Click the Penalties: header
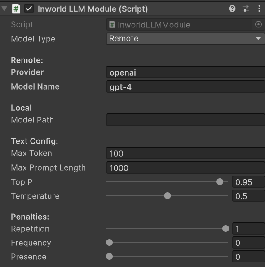265x267 pixels. pyautogui.click(x=30, y=217)
